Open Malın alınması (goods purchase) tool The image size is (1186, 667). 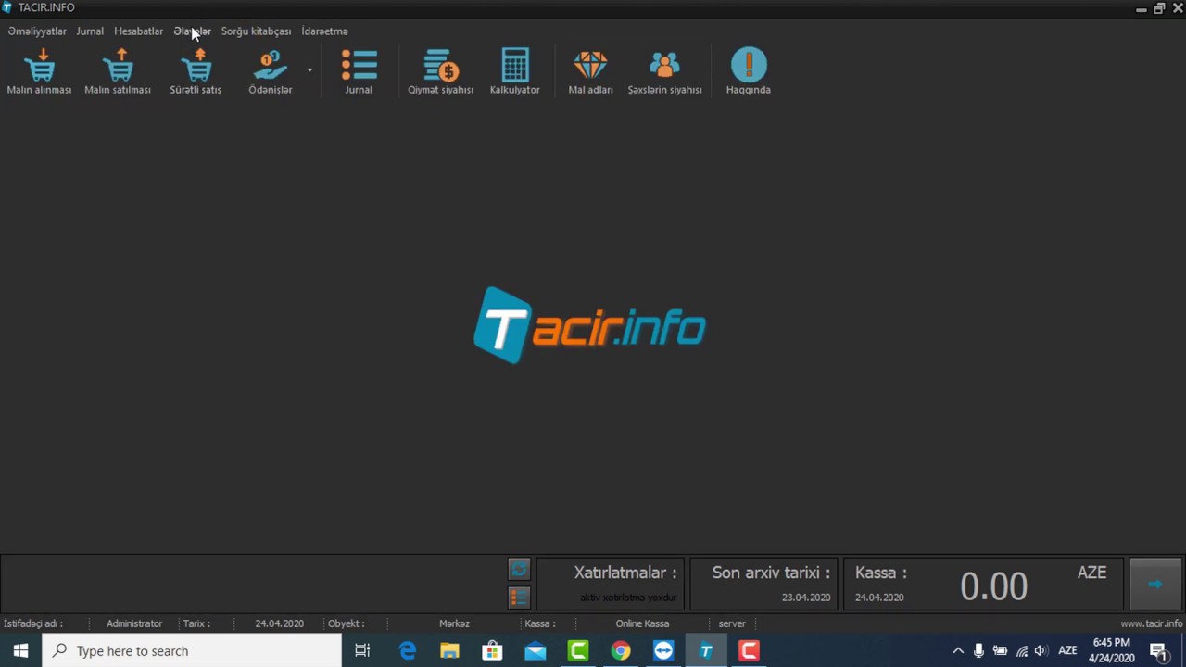[x=39, y=72]
